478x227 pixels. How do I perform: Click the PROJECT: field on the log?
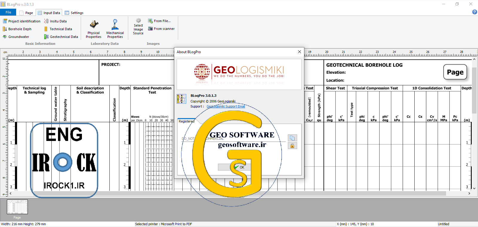point(111,65)
